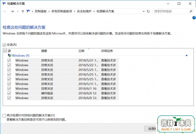Uncheck the 2018/6/1 entry checkbox
Image resolution: width=196 pixels, height=134 pixels.
click(9, 88)
